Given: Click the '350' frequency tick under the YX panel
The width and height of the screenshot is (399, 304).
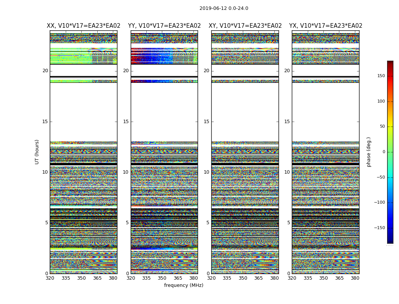Looking at the screenshot, I should click(x=324, y=278).
